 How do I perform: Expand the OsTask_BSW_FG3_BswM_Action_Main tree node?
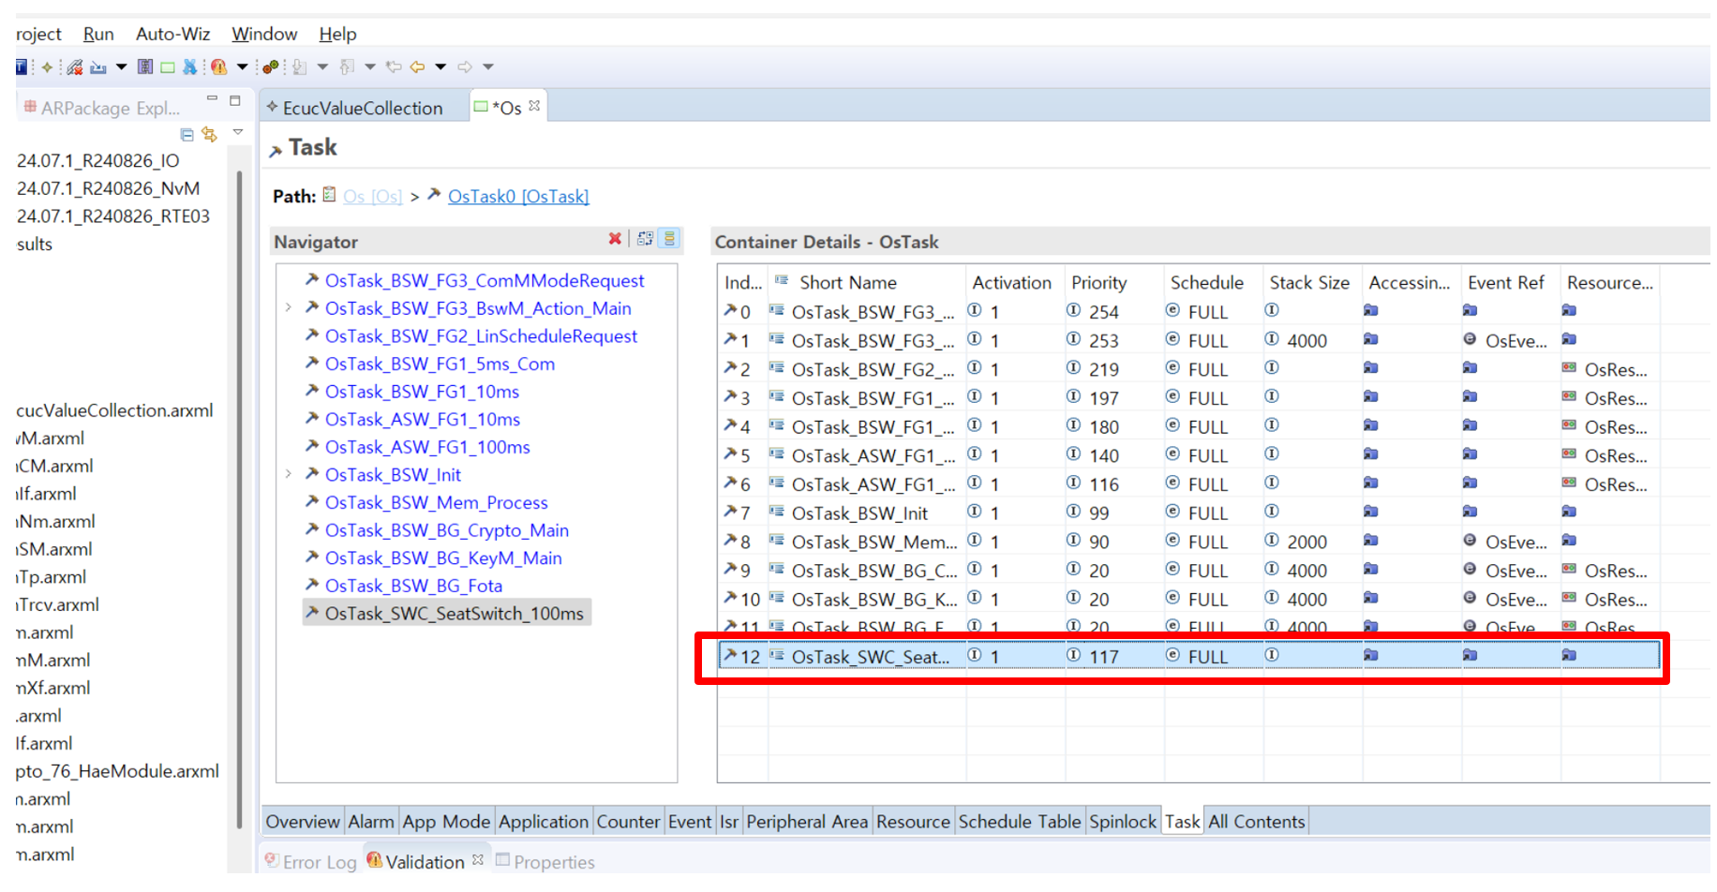pos(289,307)
